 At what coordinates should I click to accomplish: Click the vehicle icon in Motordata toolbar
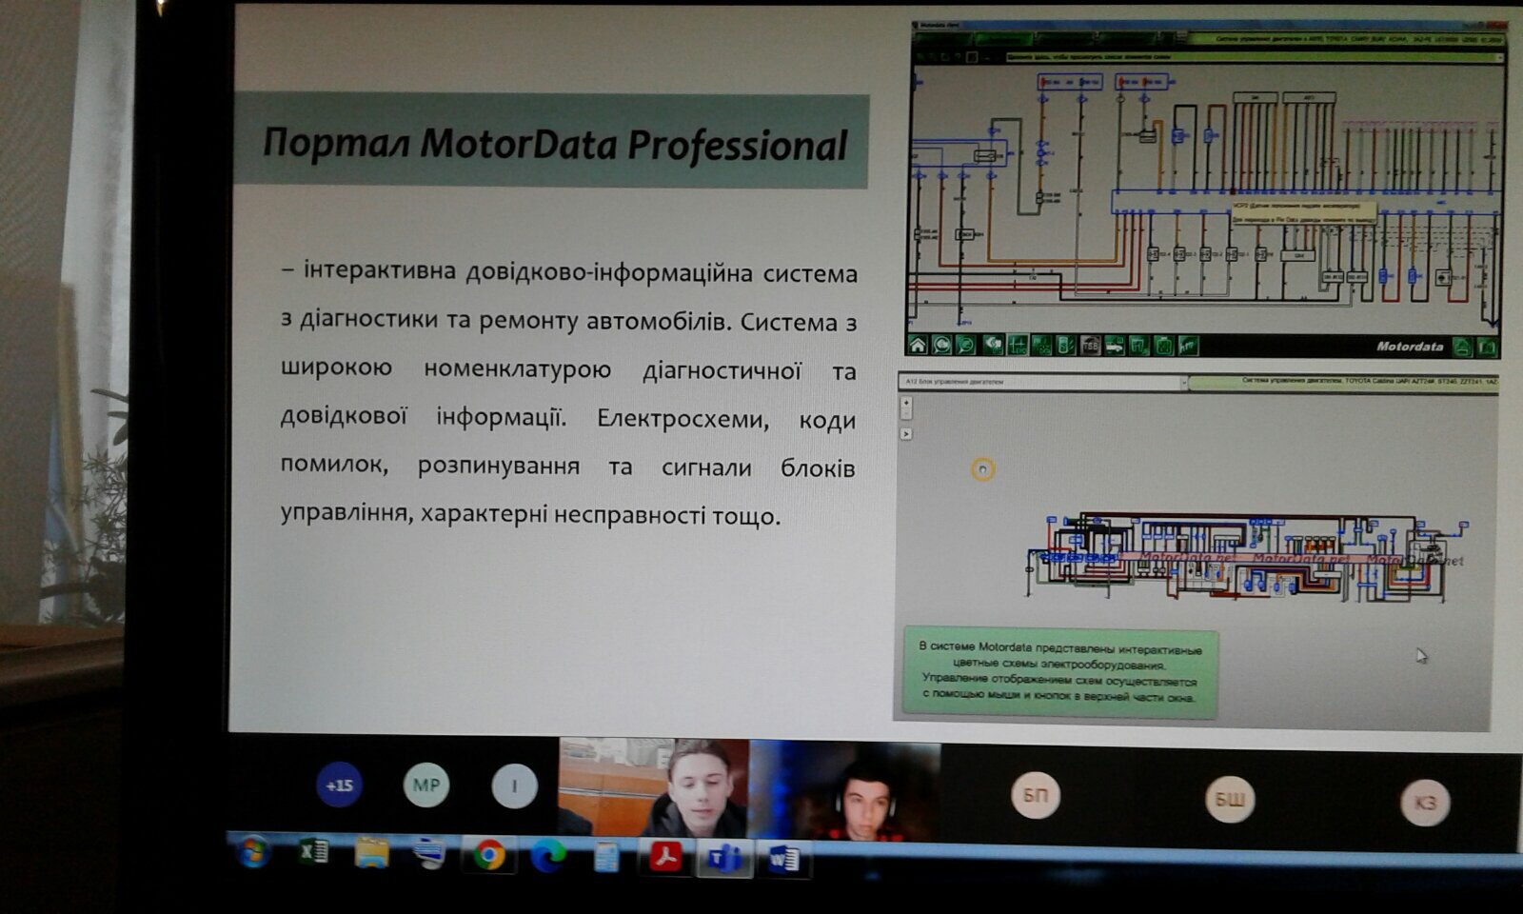[1115, 345]
